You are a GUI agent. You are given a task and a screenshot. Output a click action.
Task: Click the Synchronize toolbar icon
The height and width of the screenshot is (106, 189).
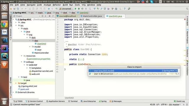pos(18,9)
